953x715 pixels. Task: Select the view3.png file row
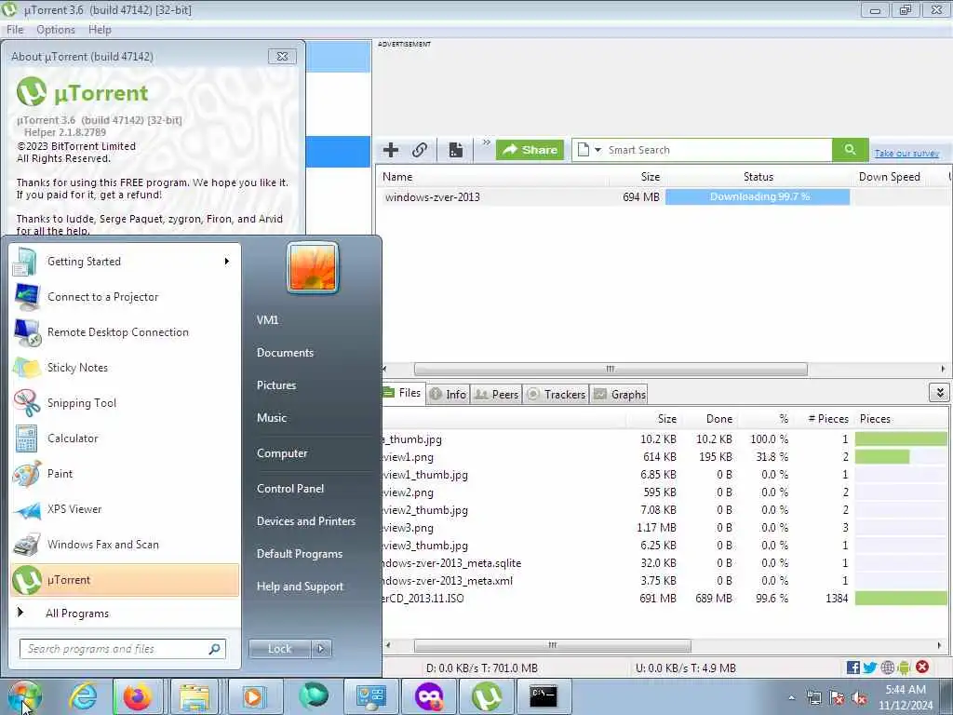(x=664, y=528)
